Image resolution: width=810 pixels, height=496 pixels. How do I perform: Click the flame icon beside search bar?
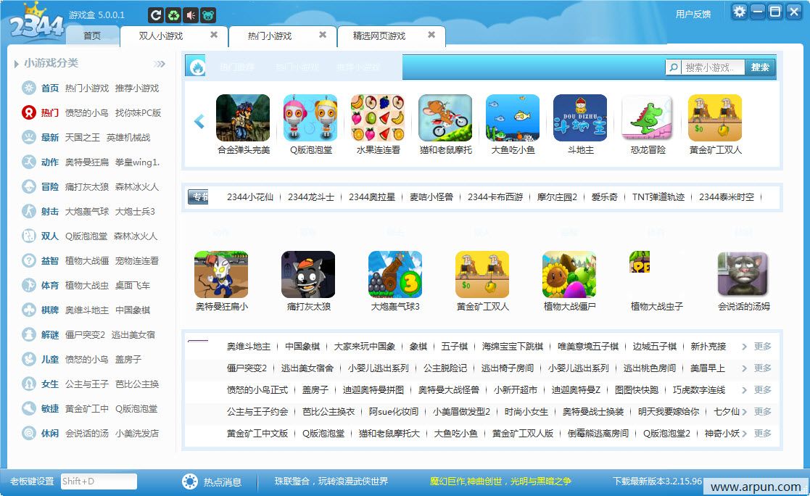point(197,67)
